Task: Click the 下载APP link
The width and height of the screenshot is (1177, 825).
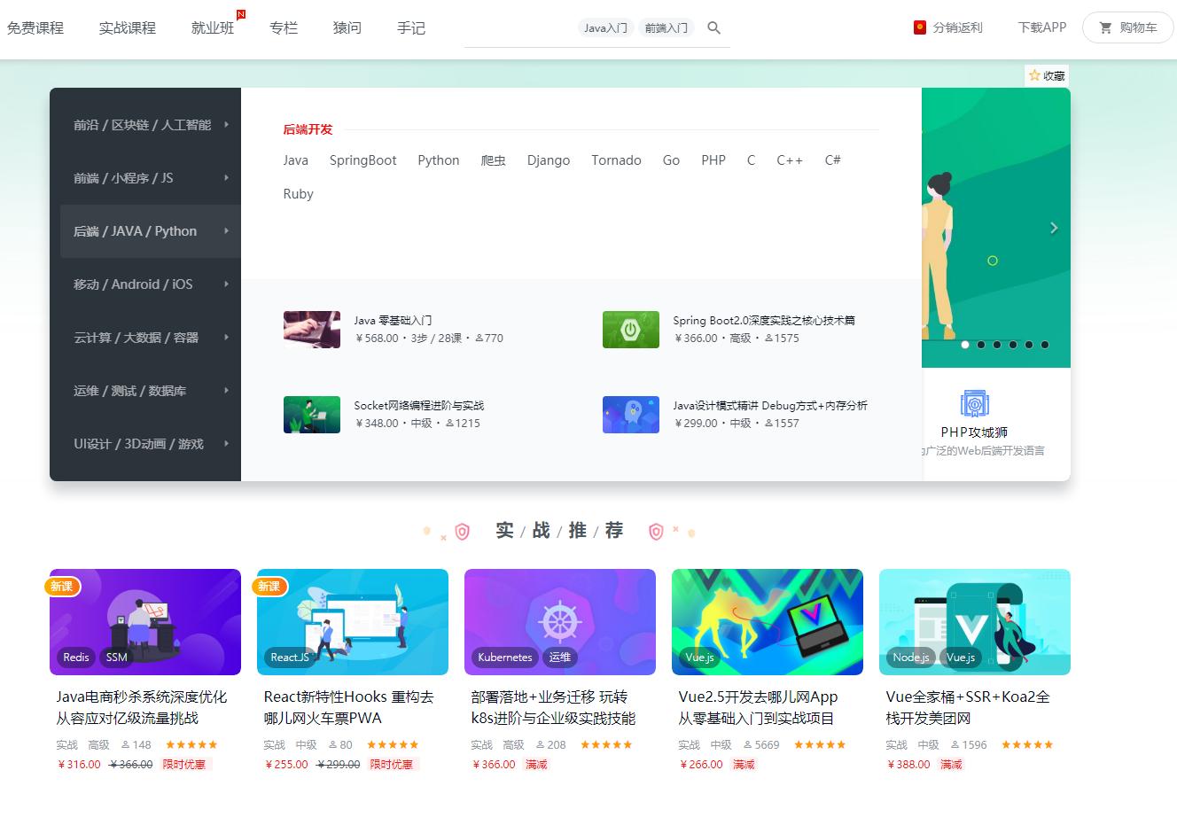Action: tap(1041, 27)
